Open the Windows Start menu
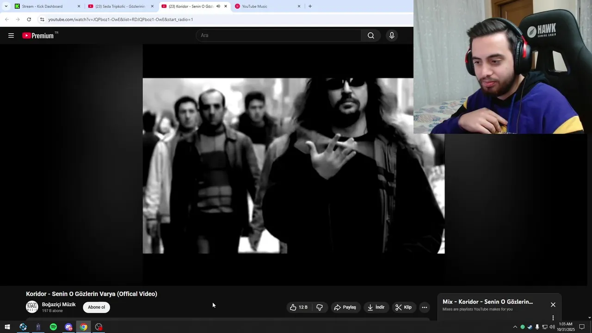The height and width of the screenshot is (333, 592). 7,327
